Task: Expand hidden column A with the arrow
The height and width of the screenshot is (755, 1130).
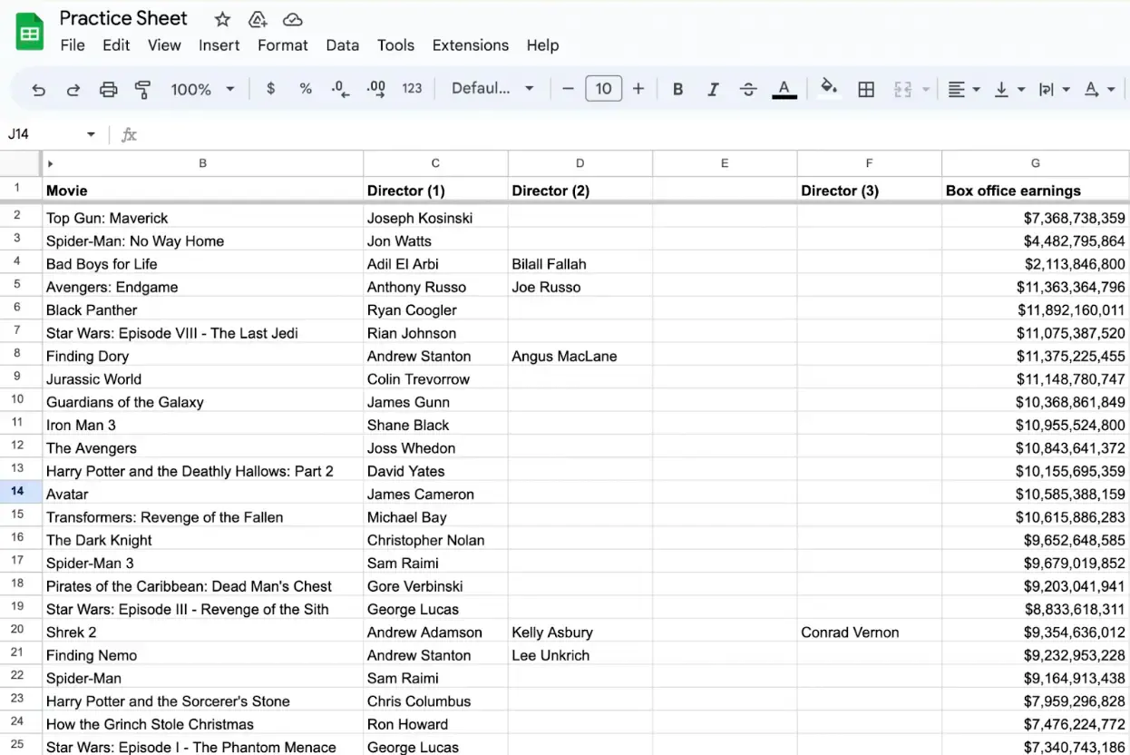Action: click(x=50, y=163)
